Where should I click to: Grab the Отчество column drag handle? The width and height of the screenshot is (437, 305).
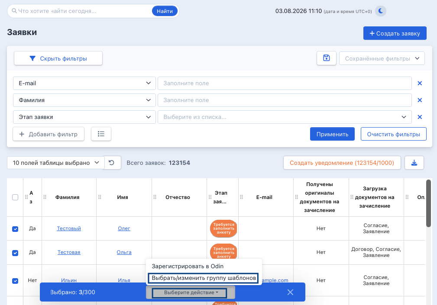pos(155,197)
